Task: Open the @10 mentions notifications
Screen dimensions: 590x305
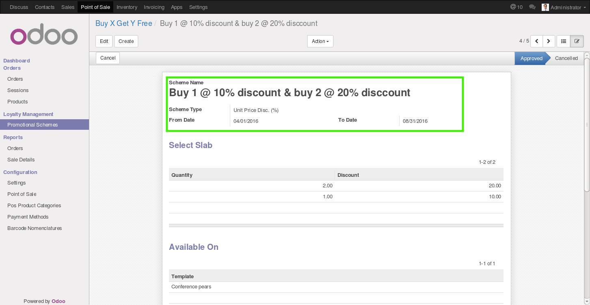Action: (517, 7)
